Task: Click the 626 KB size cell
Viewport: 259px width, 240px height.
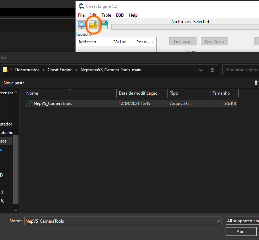Action: tap(230, 104)
